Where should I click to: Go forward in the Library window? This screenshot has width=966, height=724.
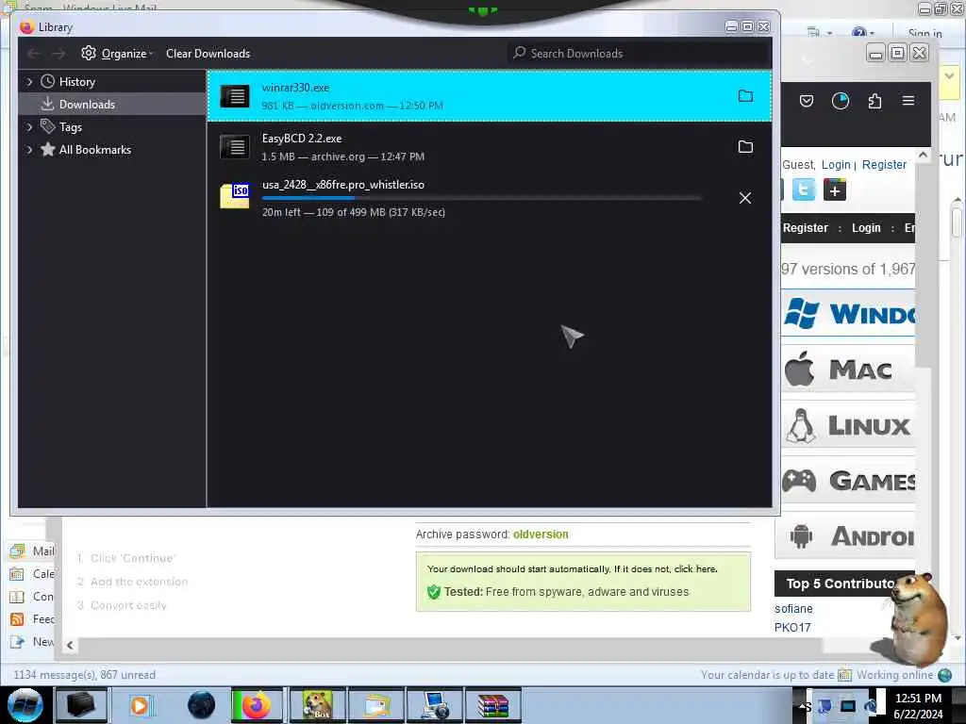[x=58, y=54]
